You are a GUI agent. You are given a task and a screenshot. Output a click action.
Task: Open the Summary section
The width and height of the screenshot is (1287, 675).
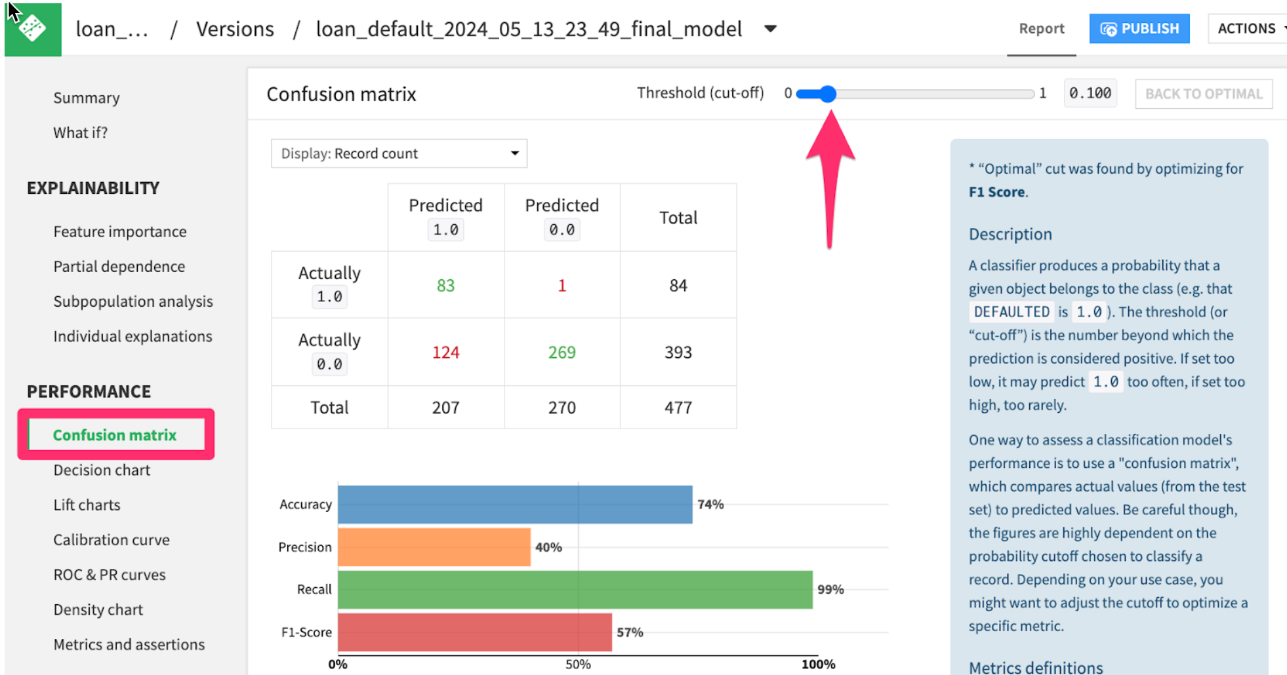(x=87, y=98)
